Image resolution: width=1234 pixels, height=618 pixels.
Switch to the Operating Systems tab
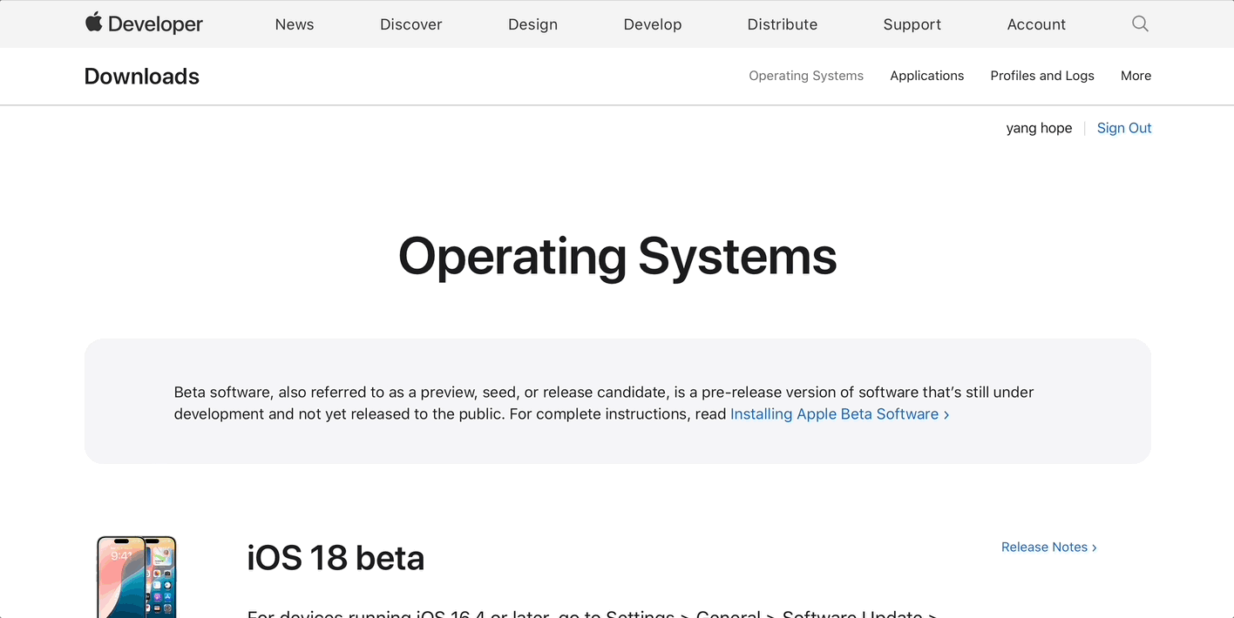(x=806, y=76)
